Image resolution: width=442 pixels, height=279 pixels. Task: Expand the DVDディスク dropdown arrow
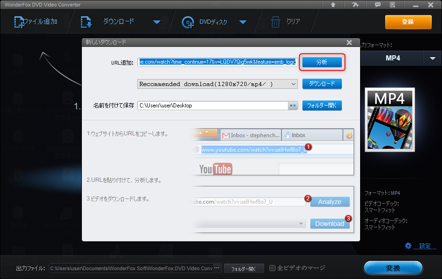pyautogui.click(x=243, y=22)
